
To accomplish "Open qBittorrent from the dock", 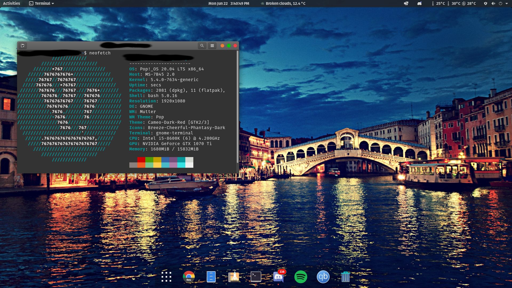I will 323,277.
